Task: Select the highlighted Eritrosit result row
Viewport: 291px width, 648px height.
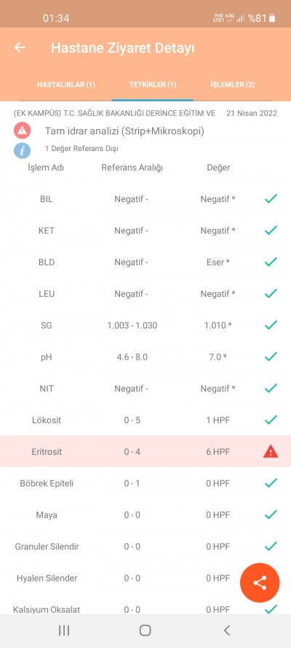Action: coord(145,451)
